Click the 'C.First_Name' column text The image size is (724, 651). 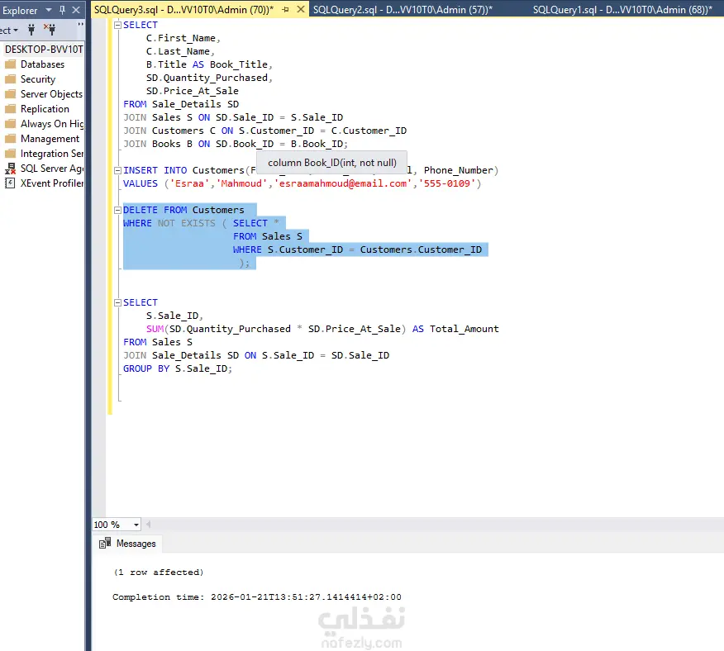coord(181,38)
